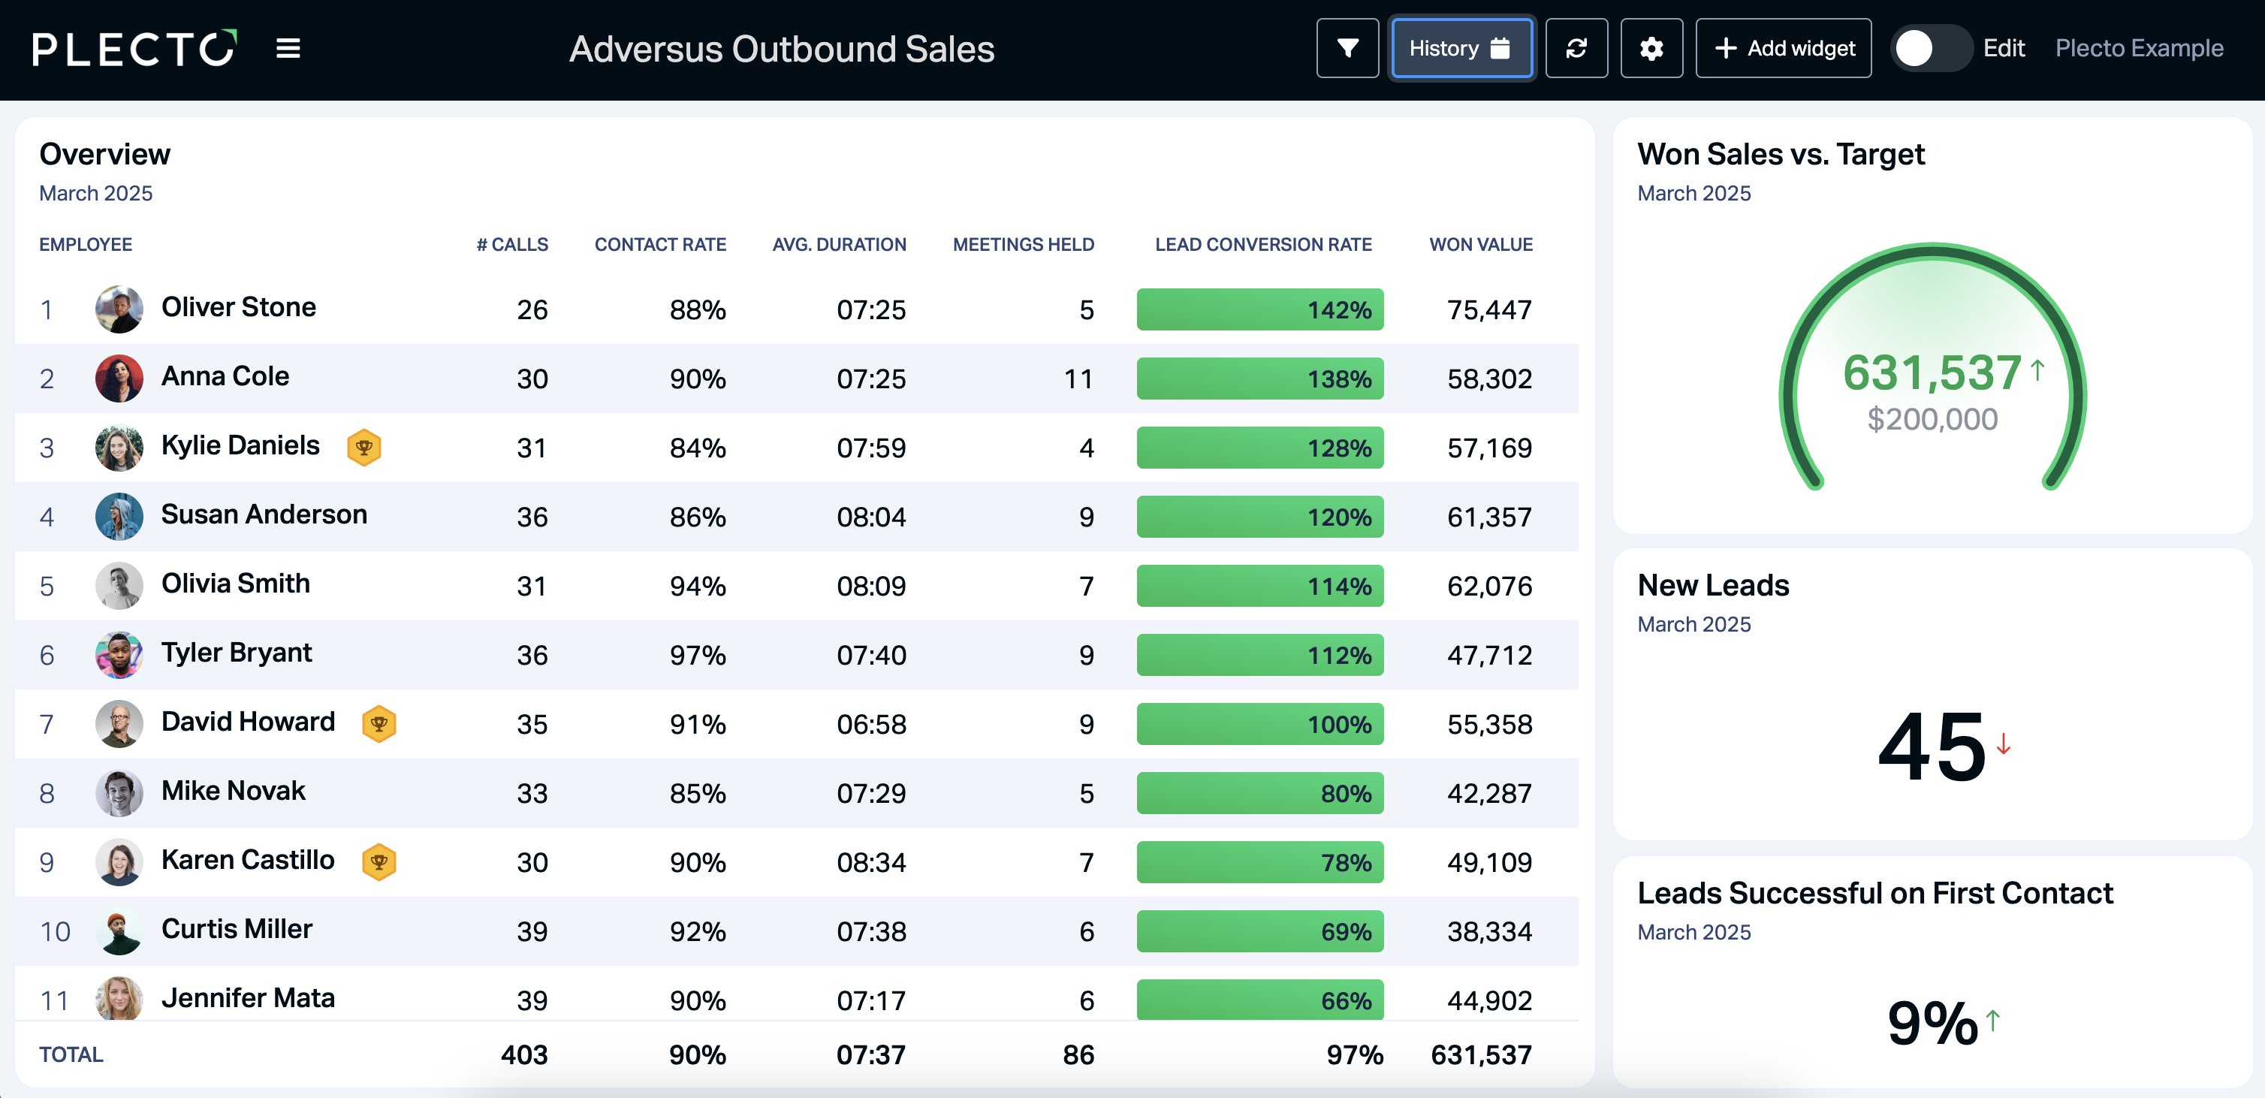Open the Plecto Example account link

[x=2138, y=48]
